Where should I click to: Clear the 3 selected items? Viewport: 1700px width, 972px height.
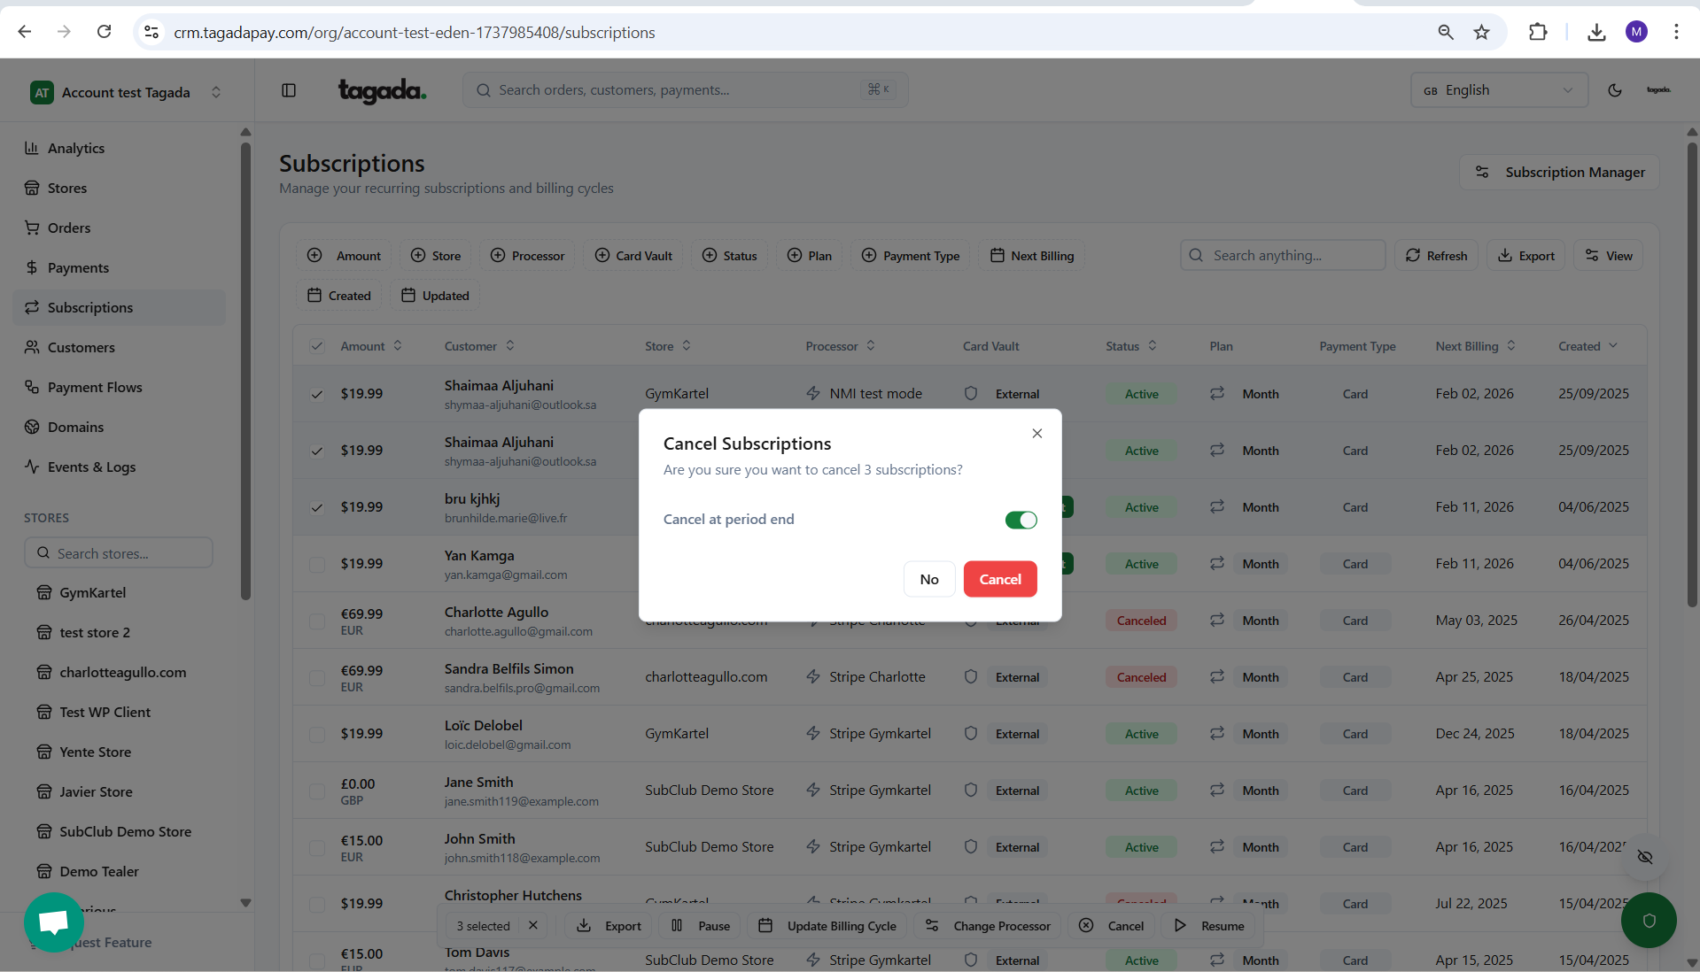coord(533,925)
